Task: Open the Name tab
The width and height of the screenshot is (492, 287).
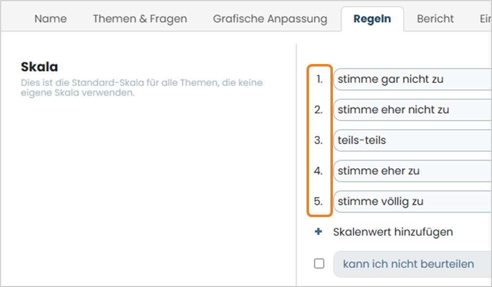Action: click(51, 19)
